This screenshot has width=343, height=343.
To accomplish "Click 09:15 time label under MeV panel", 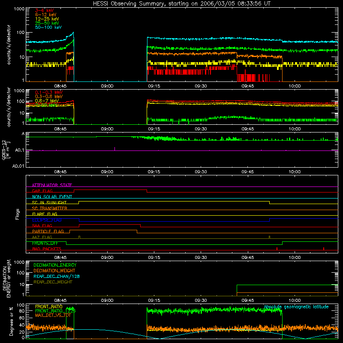I will pyautogui.click(x=154, y=129).
